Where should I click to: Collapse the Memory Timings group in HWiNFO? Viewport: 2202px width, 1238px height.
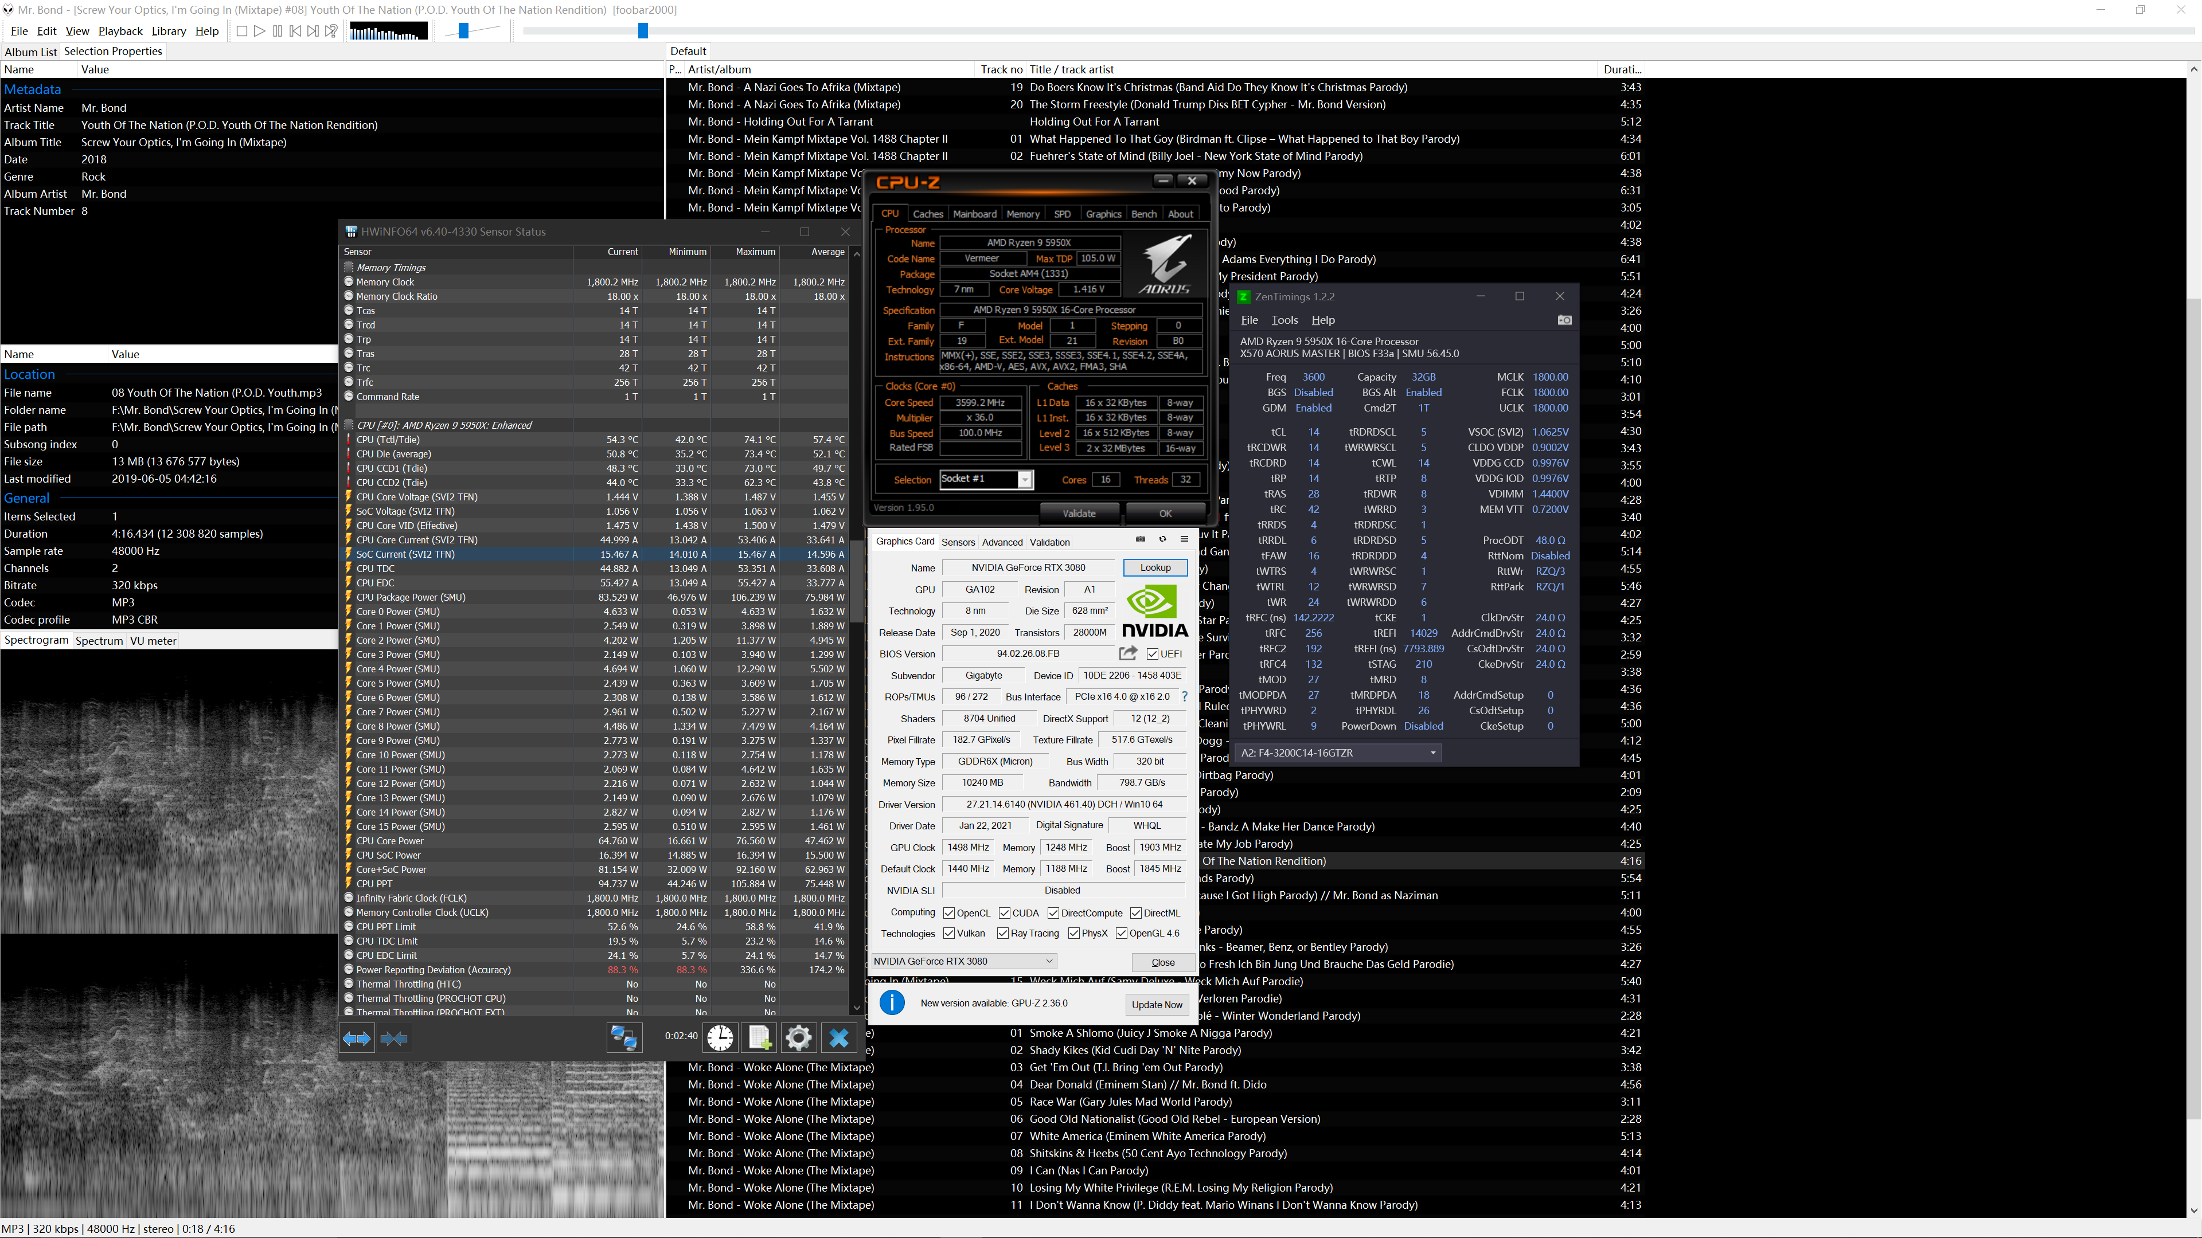(x=349, y=268)
